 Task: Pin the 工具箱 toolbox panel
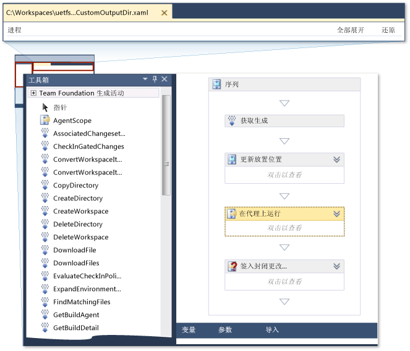pyautogui.click(x=155, y=79)
